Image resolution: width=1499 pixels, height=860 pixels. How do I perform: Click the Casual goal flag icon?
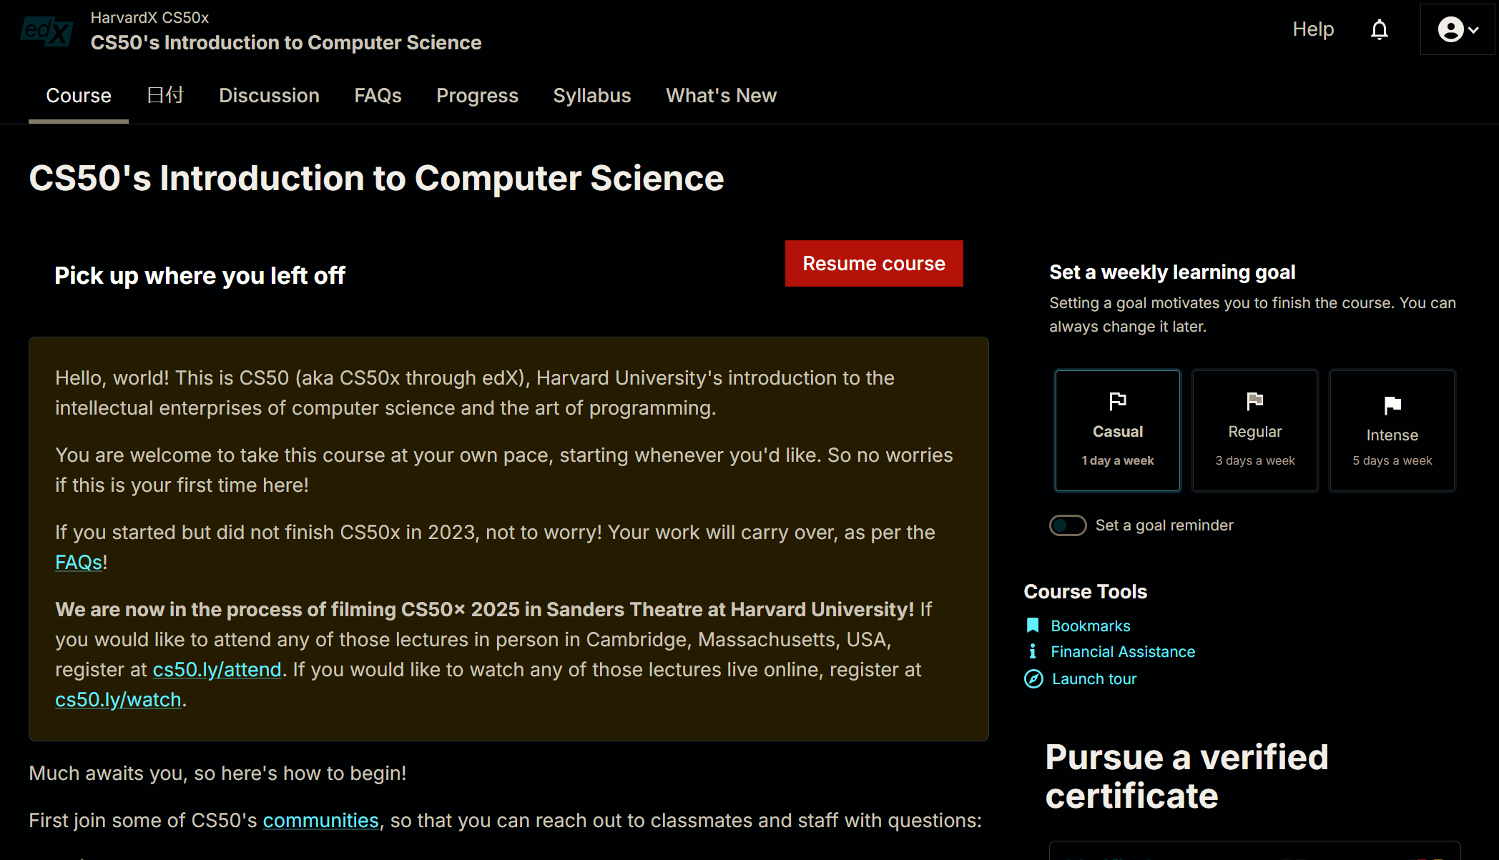(x=1117, y=401)
